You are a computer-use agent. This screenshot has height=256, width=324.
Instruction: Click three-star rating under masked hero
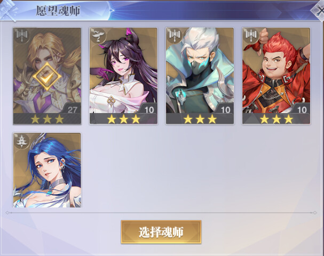[200, 119]
